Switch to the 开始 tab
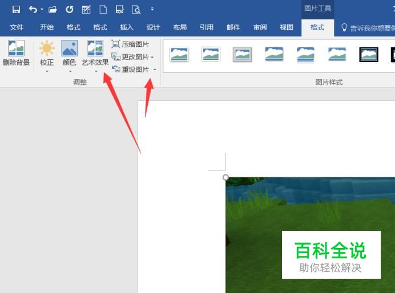The height and width of the screenshot is (293, 395). (x=47, y=27)
